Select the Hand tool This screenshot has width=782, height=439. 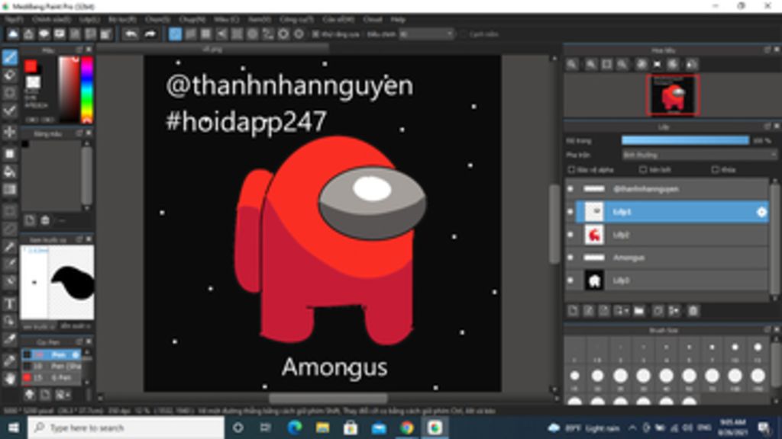tap(9, 378)
